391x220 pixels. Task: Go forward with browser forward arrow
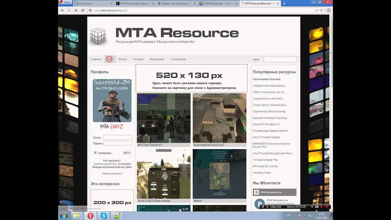(x=69, y=10)
